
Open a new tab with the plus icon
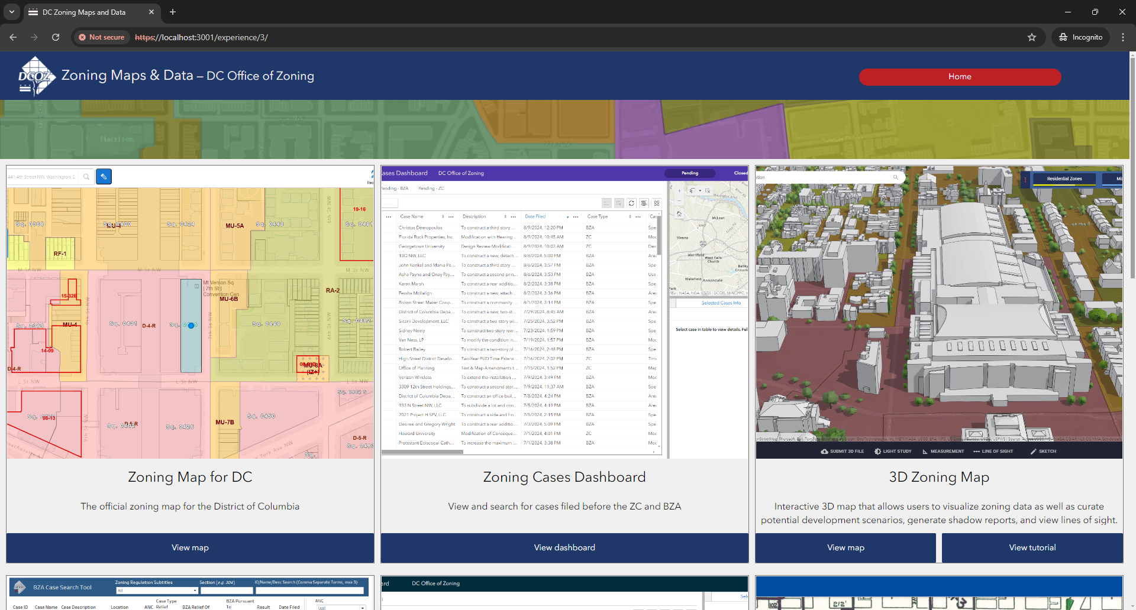[173, 12]
